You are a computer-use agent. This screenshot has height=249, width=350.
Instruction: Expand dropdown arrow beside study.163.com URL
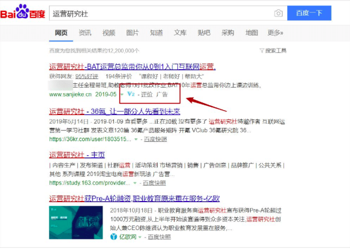135,183
